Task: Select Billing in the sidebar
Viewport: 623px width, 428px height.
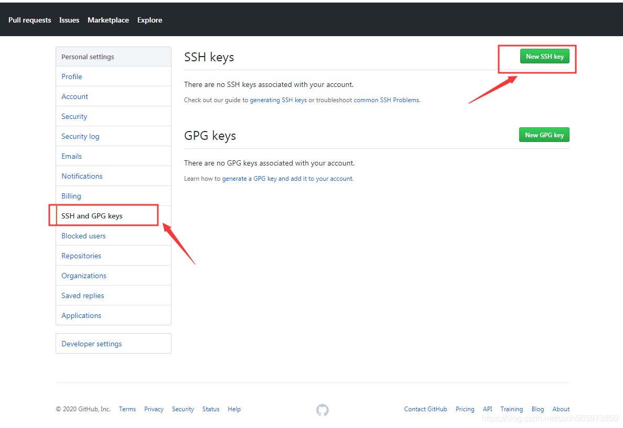Action: click(x=114, y=196)
